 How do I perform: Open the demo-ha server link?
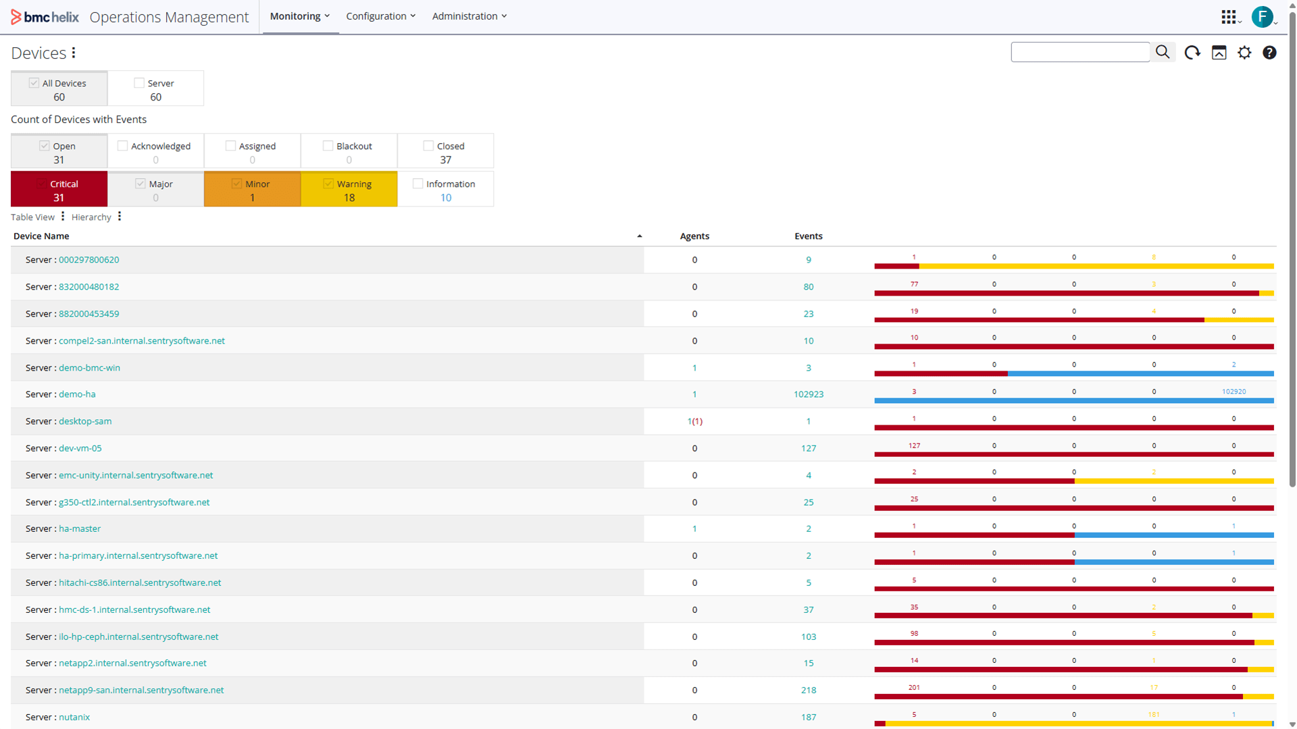(x=77, y=394)
